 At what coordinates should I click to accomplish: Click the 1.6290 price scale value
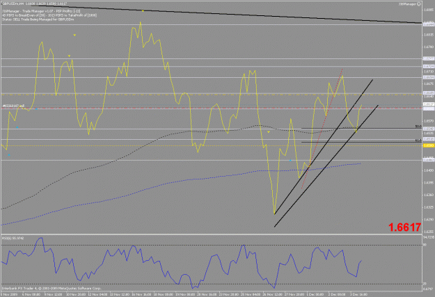tap(429, 219)
